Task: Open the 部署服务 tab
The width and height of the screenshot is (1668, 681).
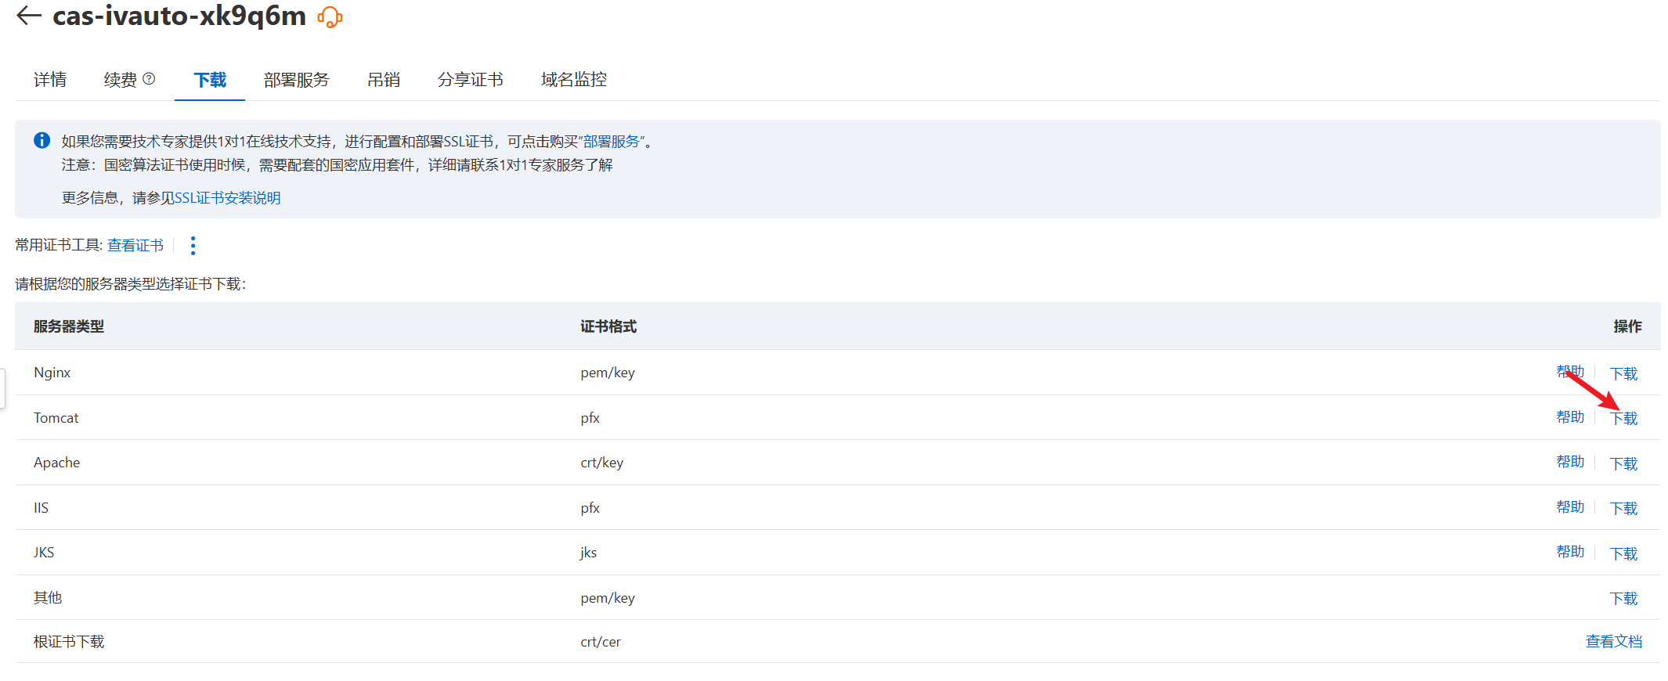Action: tap(296, 80)
